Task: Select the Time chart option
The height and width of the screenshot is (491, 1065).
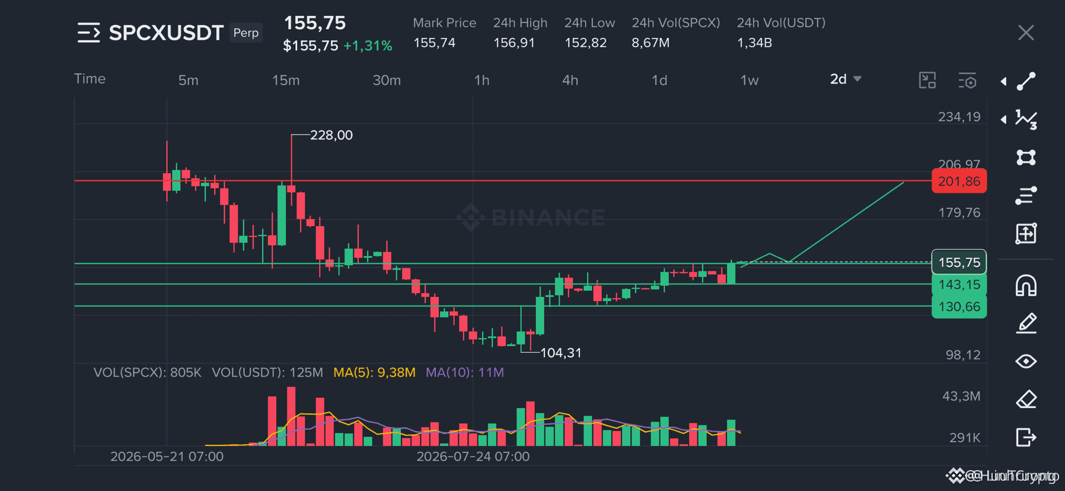Action: (x=90, y=79)
